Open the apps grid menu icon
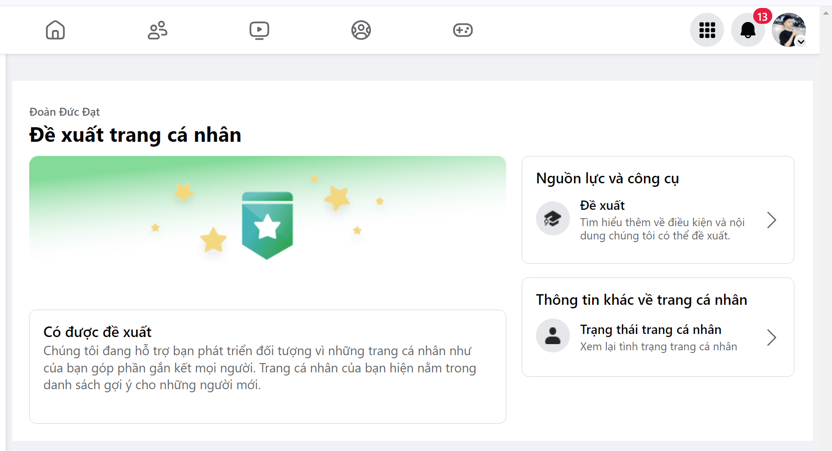832x451 pixels. (707, 30)
